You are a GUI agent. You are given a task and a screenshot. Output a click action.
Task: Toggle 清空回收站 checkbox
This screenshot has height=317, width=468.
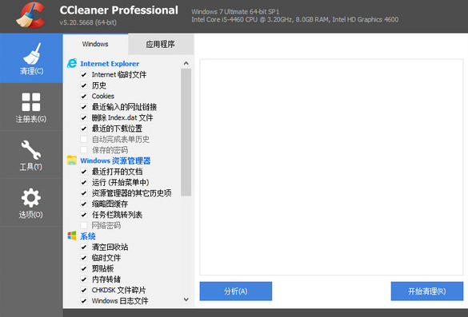click(84, 247)
